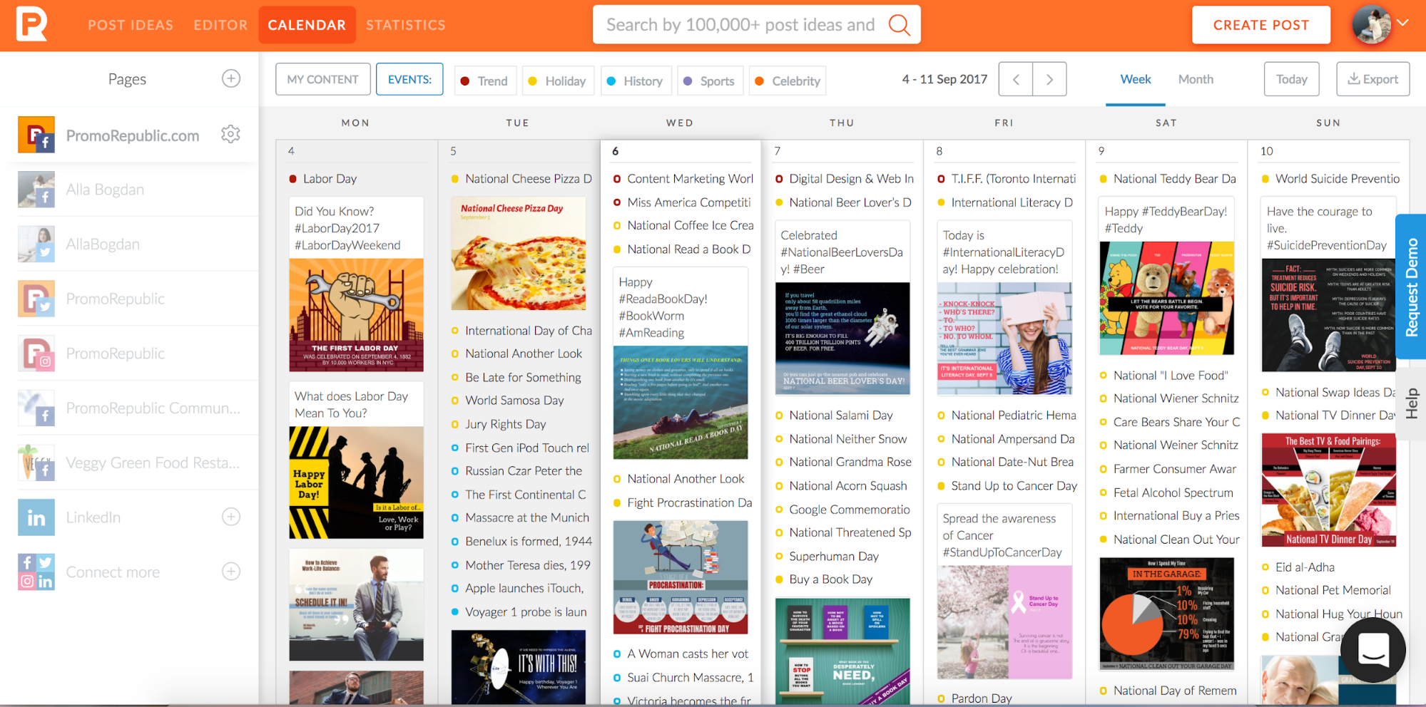1426x707 pixels.
Task: Open the EDITOR tab
Action: coord(220,25)
